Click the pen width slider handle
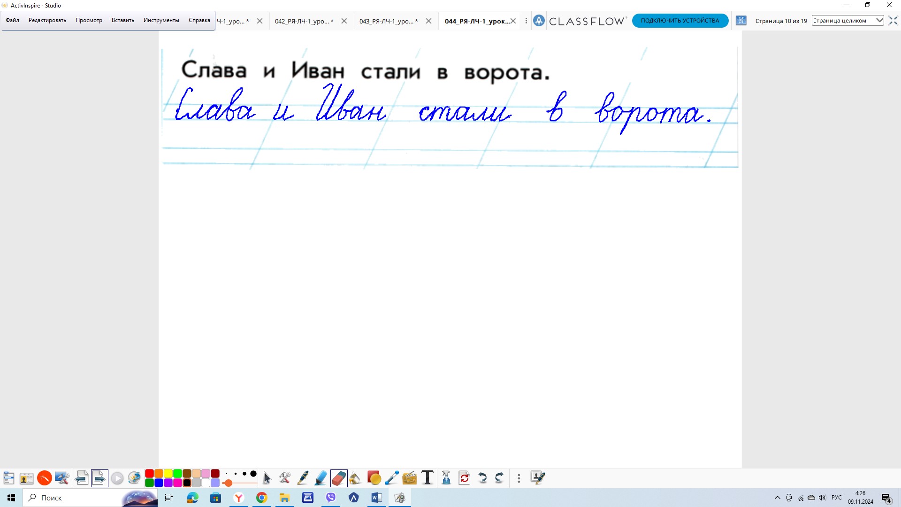The image size is (901, 507). [228, 483]
